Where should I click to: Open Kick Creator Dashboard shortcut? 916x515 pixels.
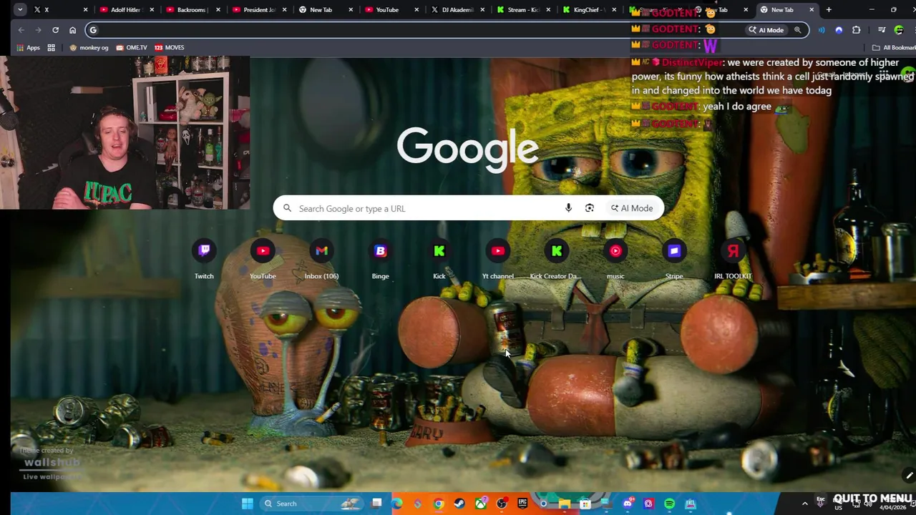pos(556,260)
